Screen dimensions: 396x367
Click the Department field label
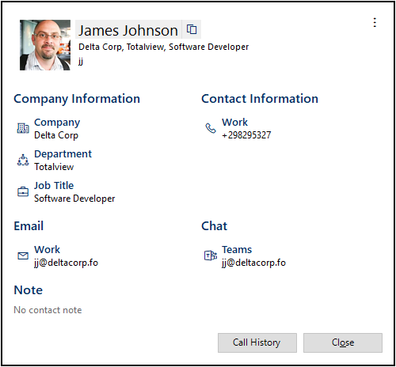63,154
